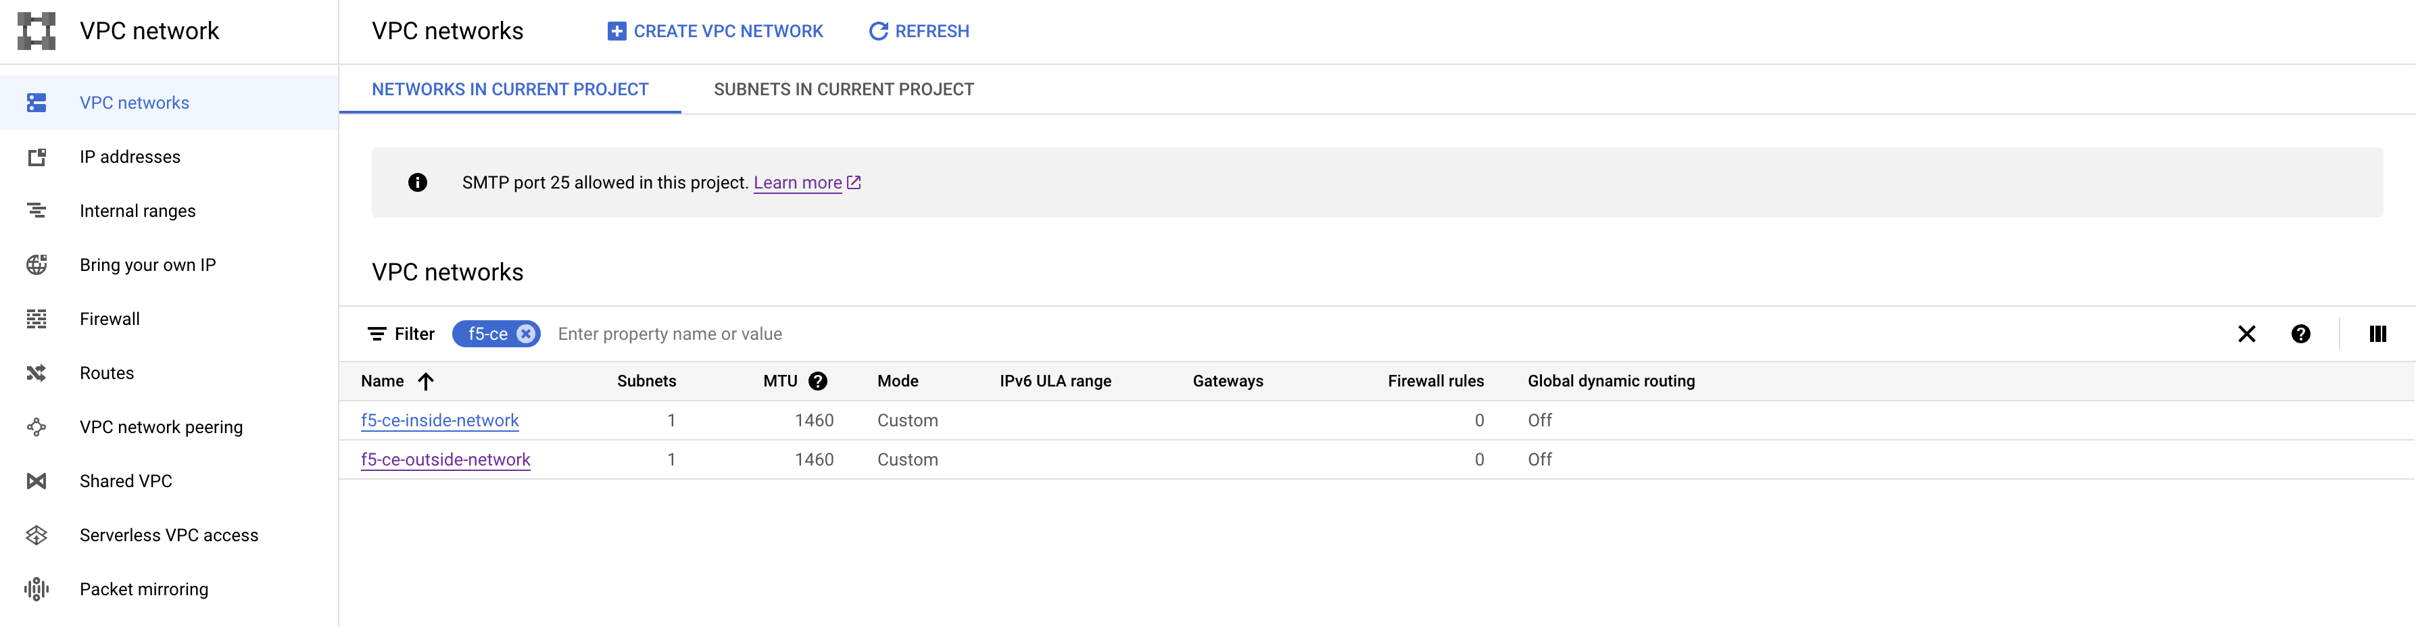This screenshot has width=2416, height=627.
Task: Click the filter help icon
Action: point(2300,334)
